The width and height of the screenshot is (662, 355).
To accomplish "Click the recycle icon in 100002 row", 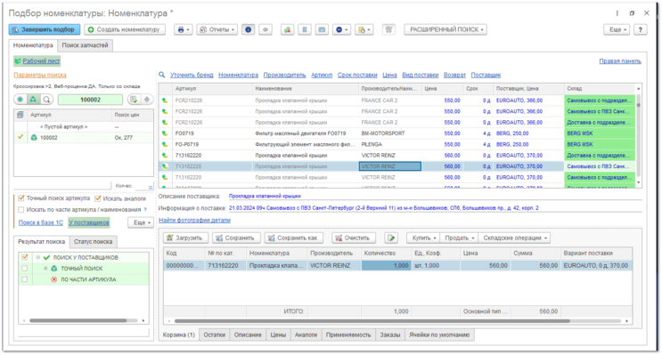I will click(x=34, y=137).
